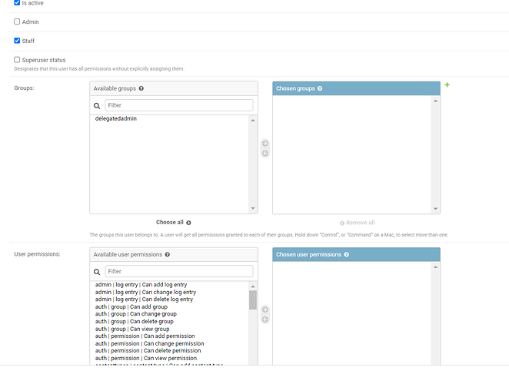Screen dimensions: 509x384
Task: Select 'auth | group | Can change group'
Action: coord(135,314)
